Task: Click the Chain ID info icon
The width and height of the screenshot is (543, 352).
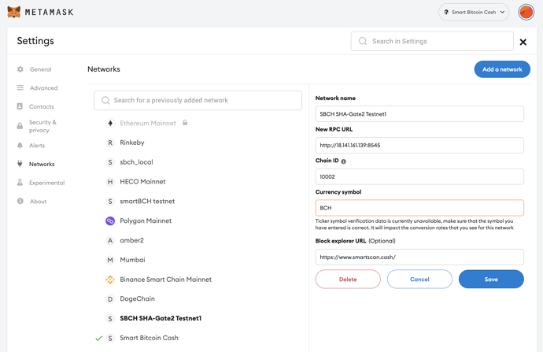Action: click(x=343, y=161)
